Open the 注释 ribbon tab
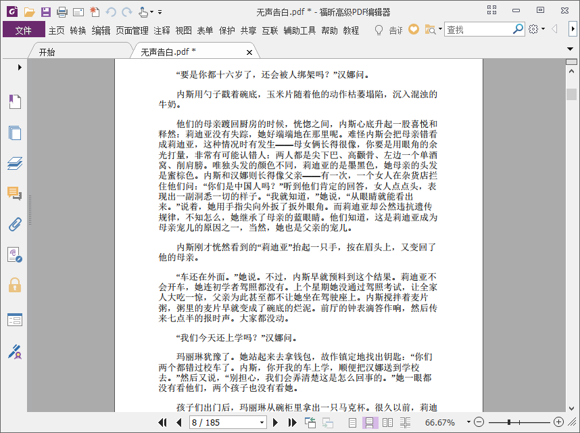This screenshot has width=580, height=433. pyautogui.click(x=162, y=30)
